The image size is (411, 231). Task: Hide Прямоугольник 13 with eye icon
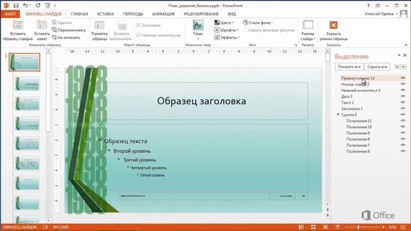tap(403, 78)
